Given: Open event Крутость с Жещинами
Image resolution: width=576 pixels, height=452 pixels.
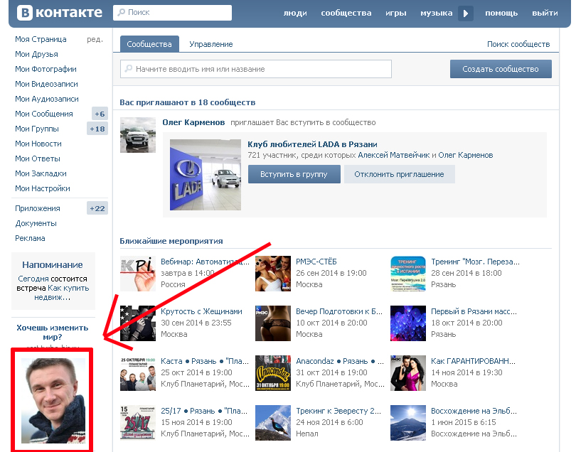Looking at the screenshot, I should click(202, 311).
